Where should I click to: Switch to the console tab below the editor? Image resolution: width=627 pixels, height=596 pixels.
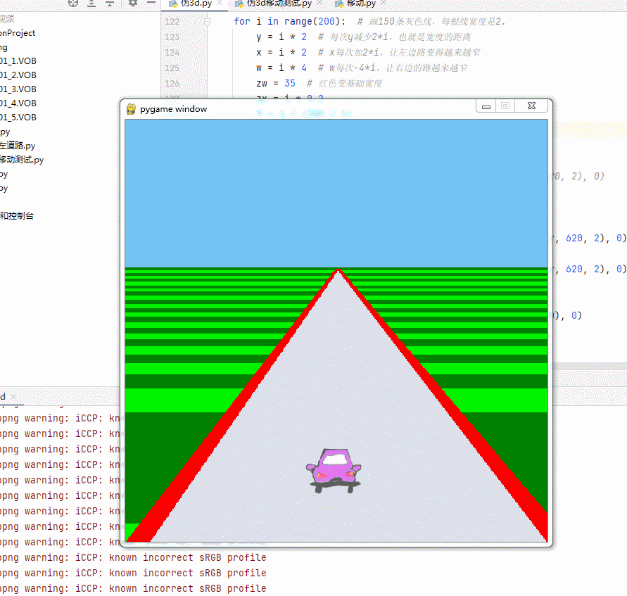pyautogui.click(x=5, y=396)
